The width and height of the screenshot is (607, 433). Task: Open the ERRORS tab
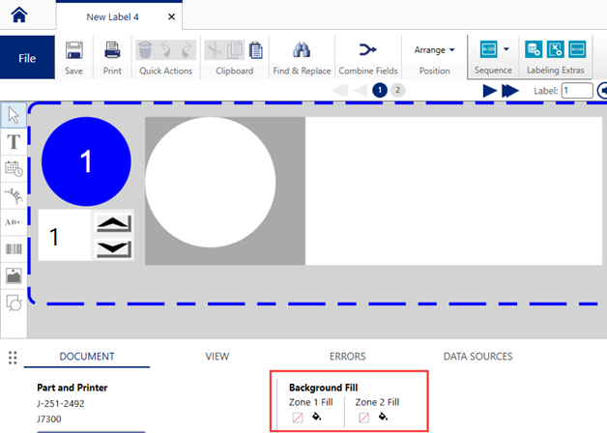(x=347, y=357)
